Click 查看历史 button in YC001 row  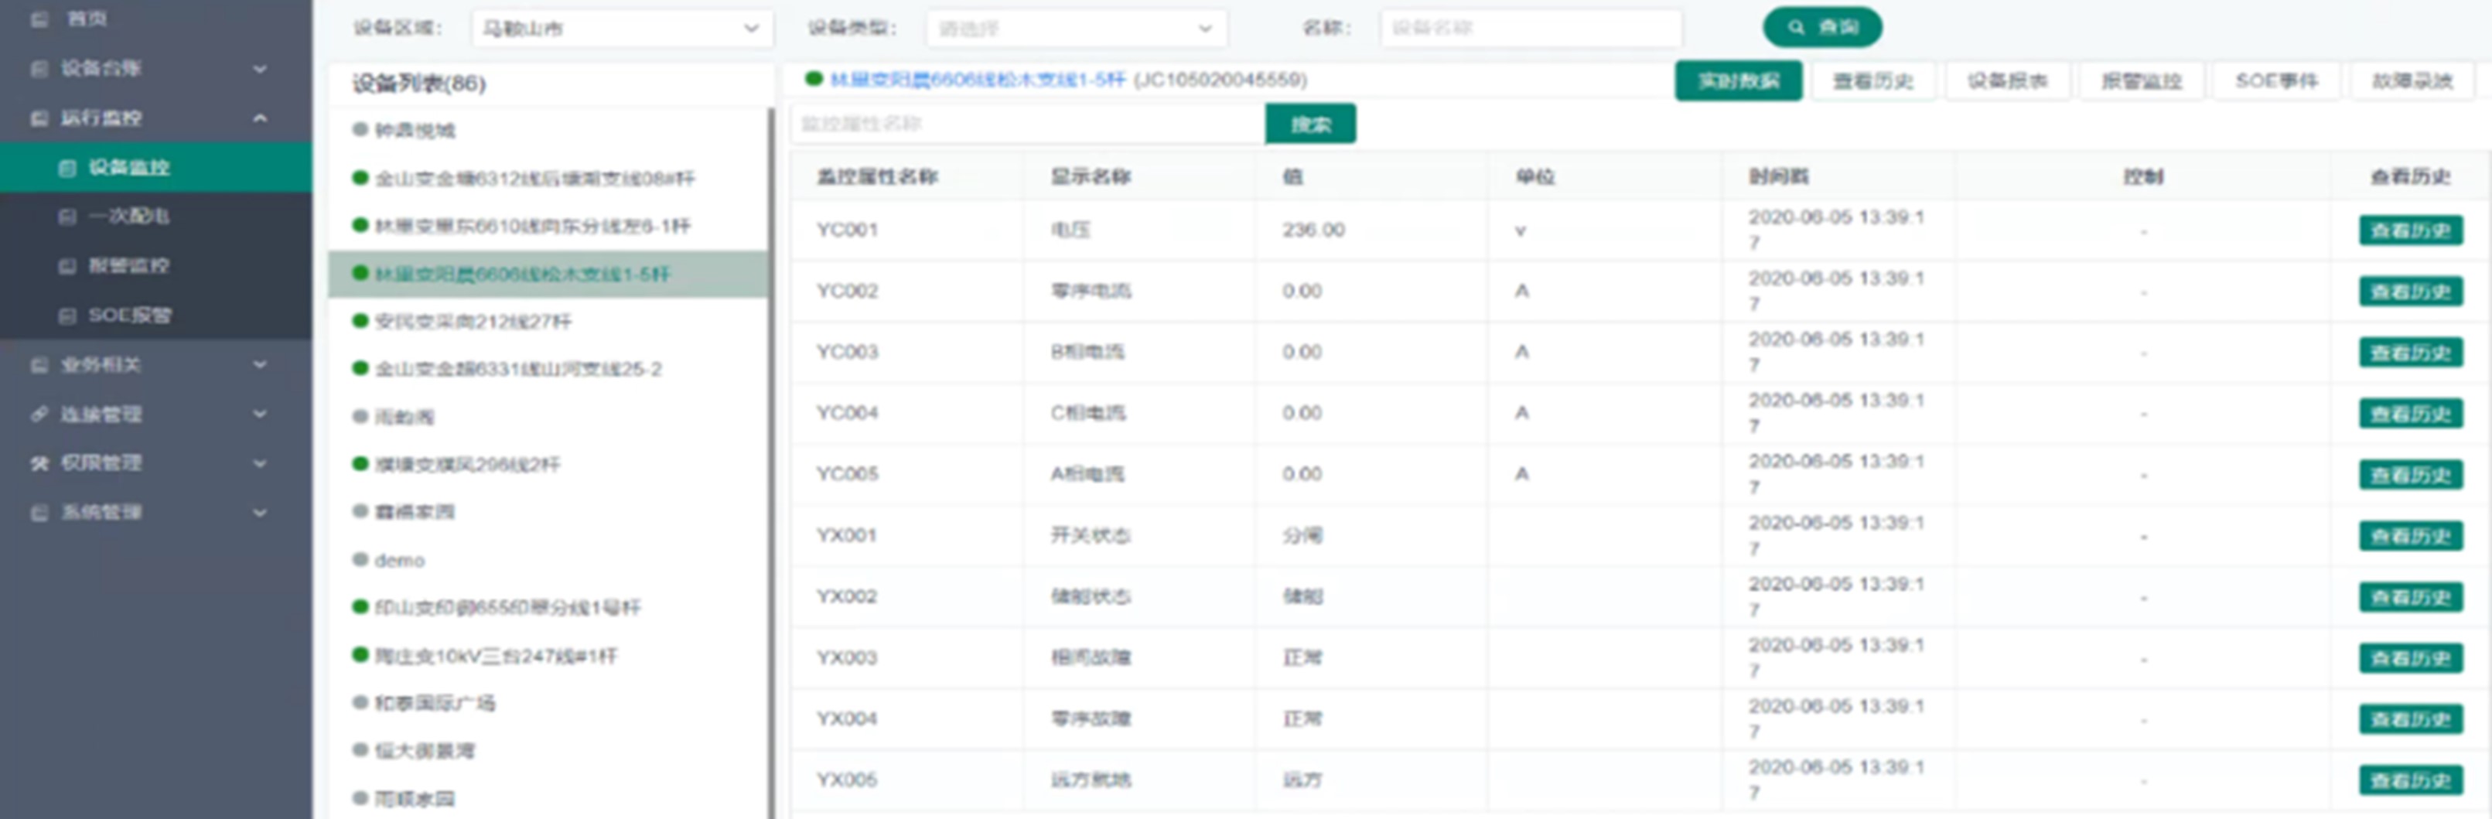coord(2410,230)
